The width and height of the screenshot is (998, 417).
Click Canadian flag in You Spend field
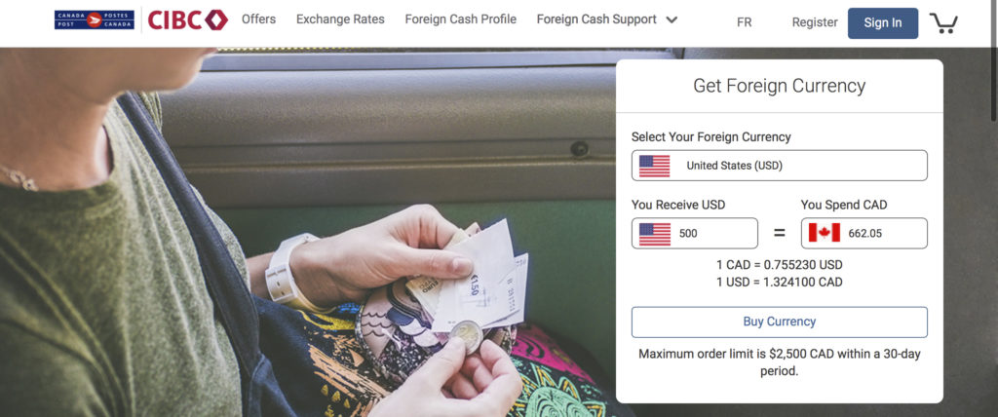point(825,233)
